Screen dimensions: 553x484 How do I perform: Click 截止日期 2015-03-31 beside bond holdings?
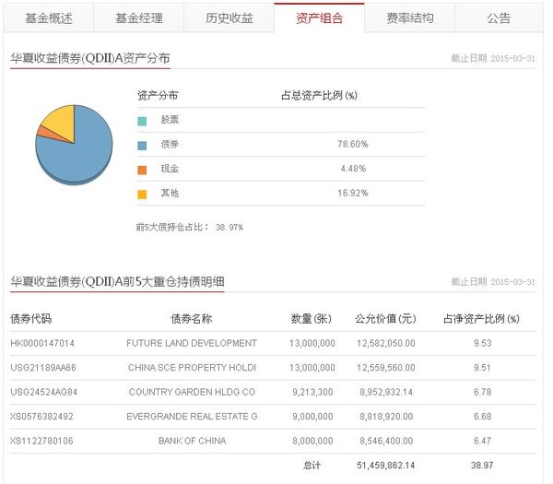(493, 281)
